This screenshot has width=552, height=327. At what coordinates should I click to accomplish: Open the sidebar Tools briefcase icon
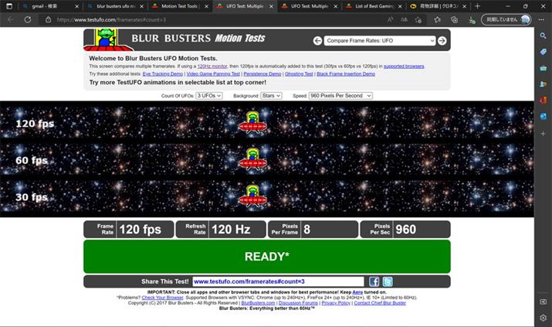point(544,68)
